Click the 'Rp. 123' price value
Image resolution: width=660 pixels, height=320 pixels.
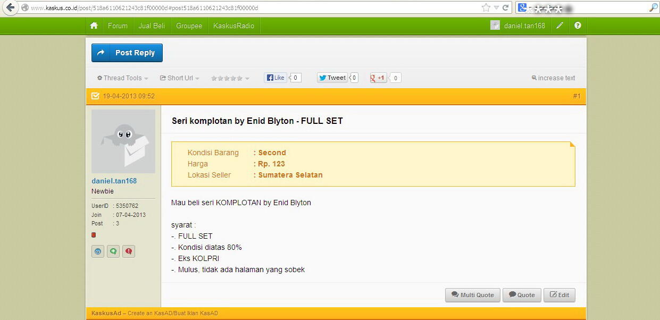click(x=271, y=164)
